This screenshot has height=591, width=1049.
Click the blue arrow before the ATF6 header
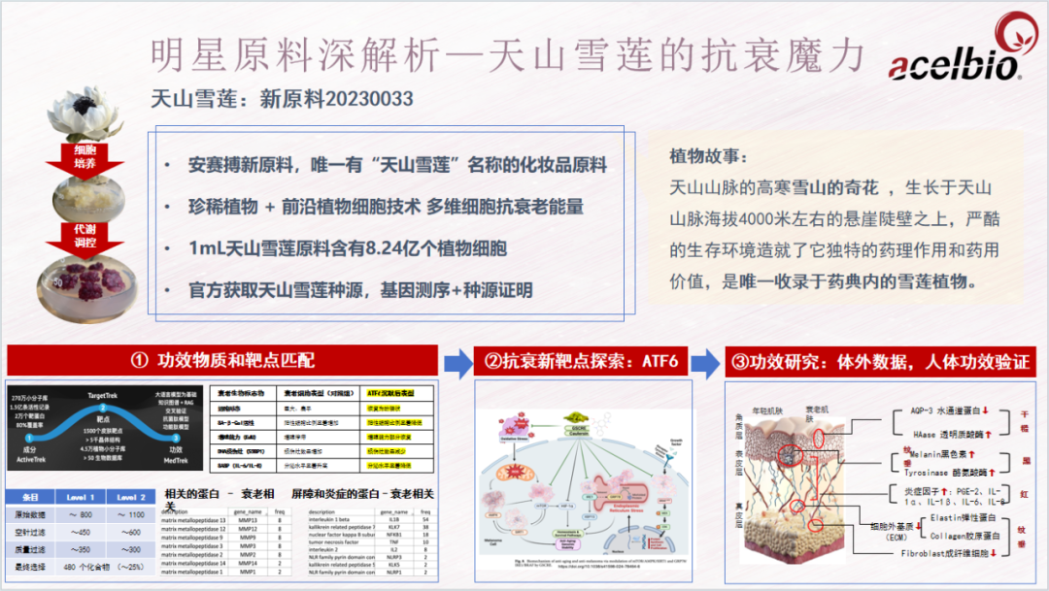click(x=455, y=363)
